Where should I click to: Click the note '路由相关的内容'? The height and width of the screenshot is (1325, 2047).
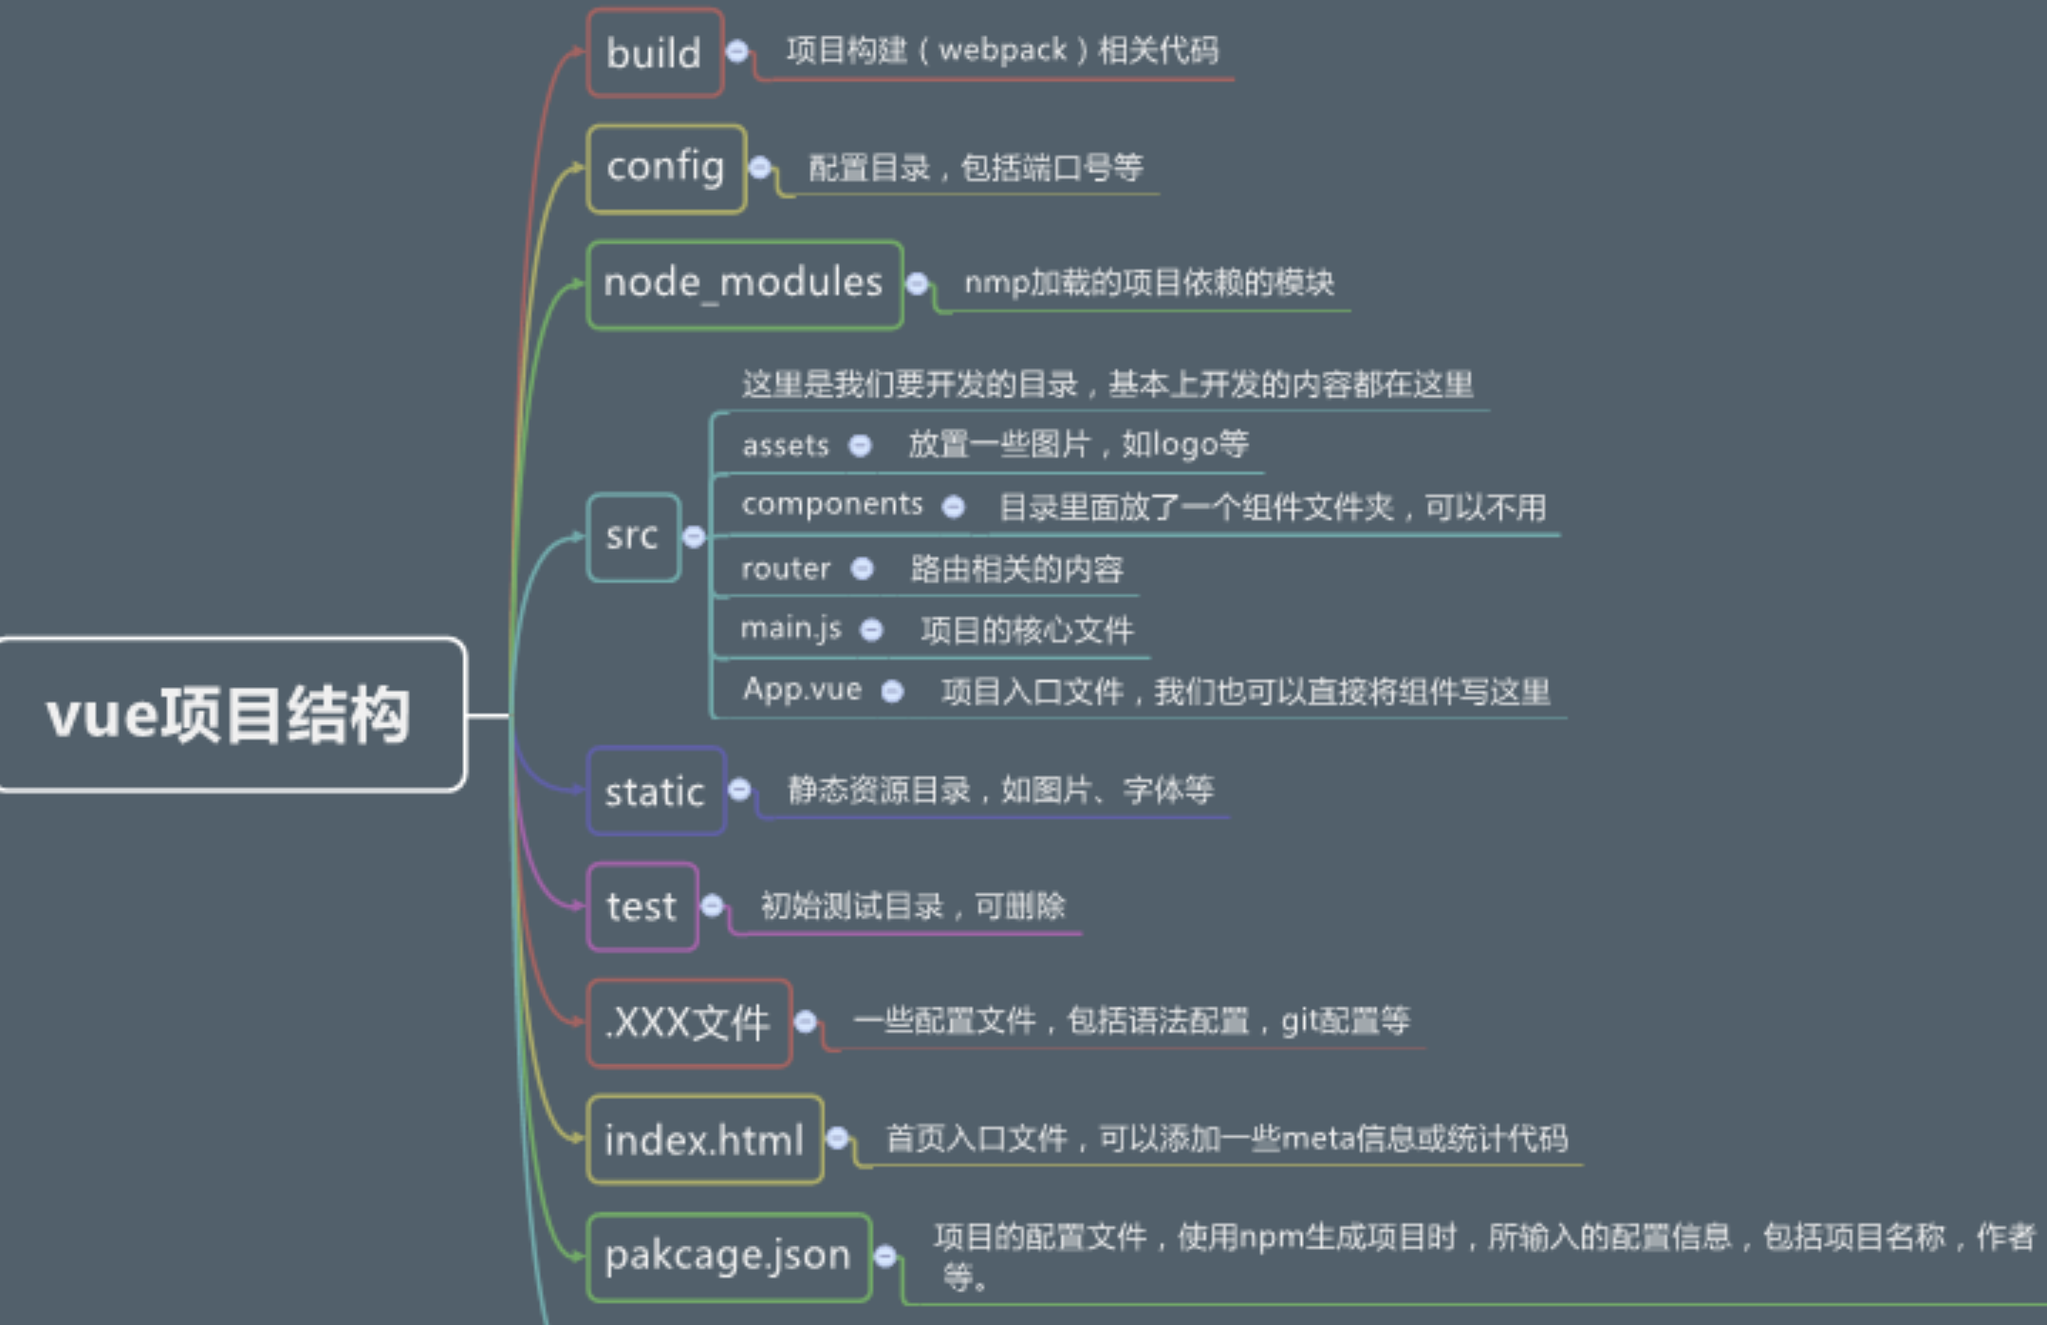coord(1016,569)
